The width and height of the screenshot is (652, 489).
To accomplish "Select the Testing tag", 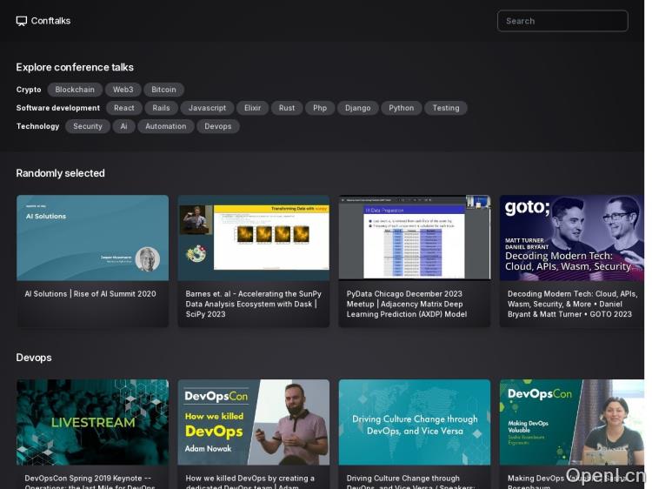I will pos(445,108).
